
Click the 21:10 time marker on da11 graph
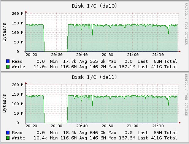point(158,126)
